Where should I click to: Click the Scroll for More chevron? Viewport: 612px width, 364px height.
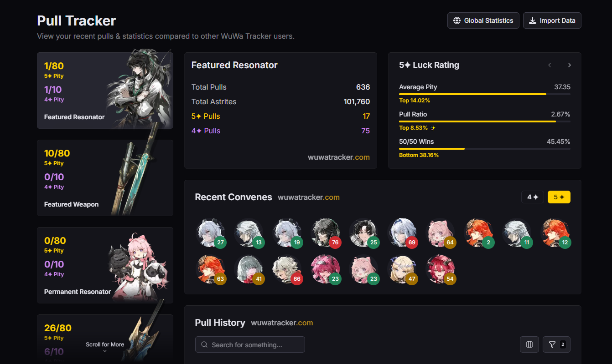(105, 351)
